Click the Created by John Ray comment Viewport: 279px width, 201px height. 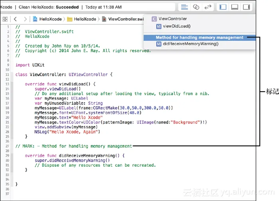pyautogui.click(x=58, y=46)
